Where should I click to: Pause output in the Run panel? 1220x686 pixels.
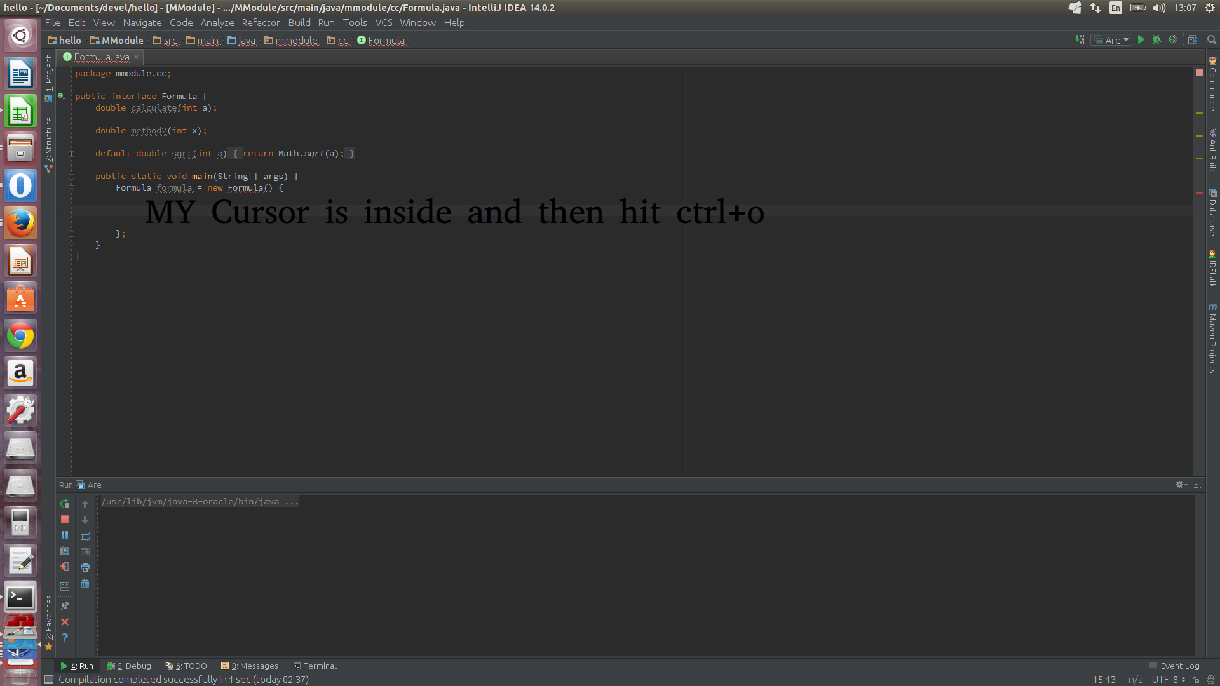pos(65,535)
